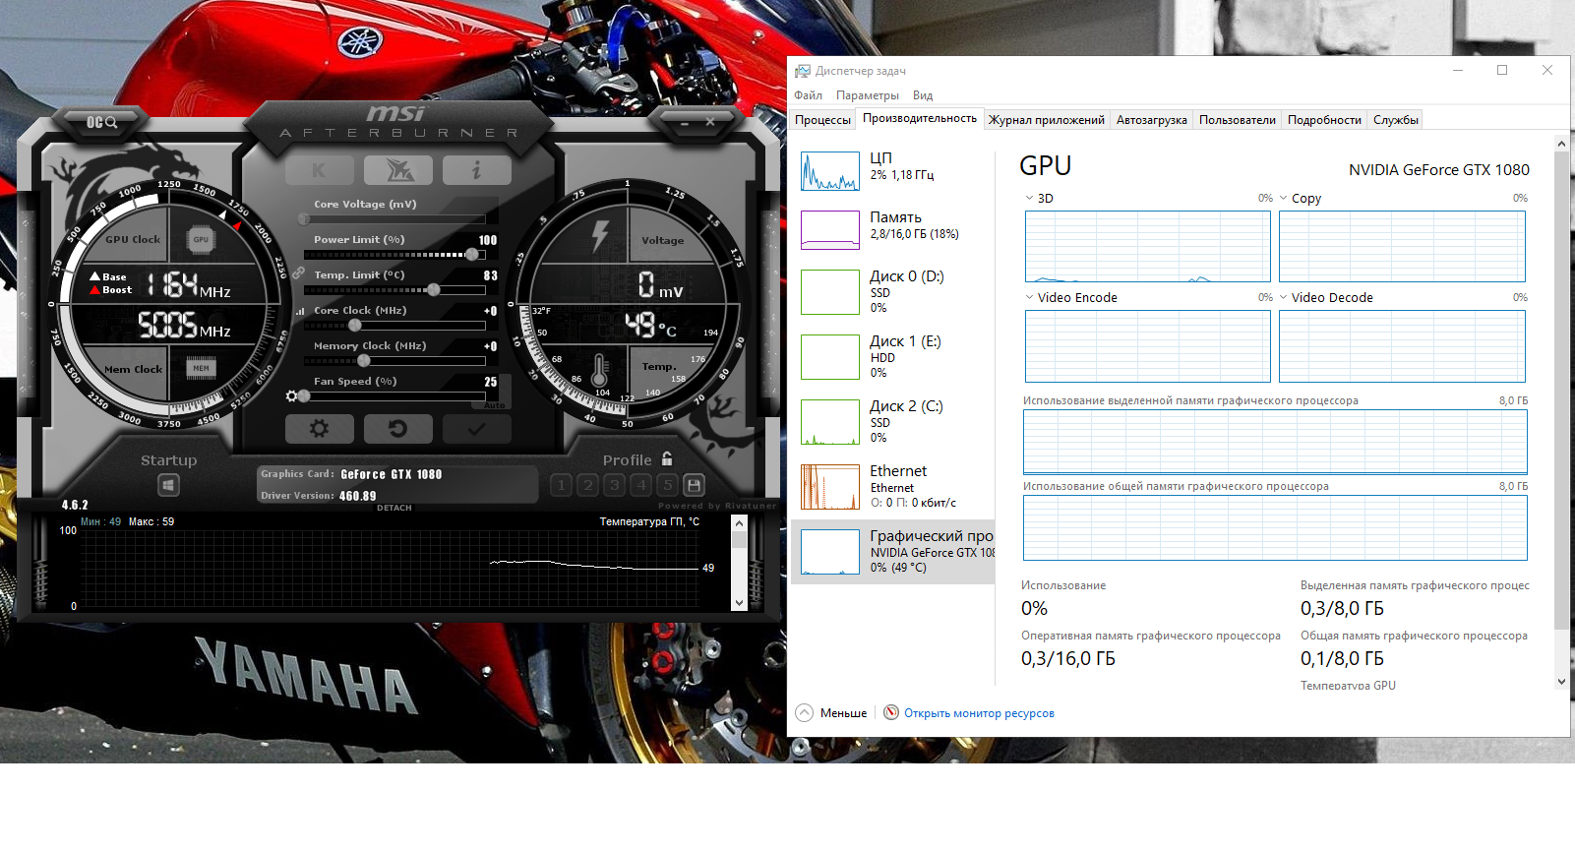Click the Kombustor 'K' button
Viewport: 1575px width, 850px height.
pyautogui.click(x=319, y=170)
